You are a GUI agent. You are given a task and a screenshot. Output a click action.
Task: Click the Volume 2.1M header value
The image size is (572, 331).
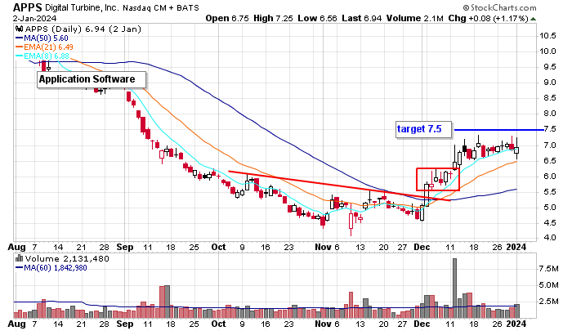(415, 18)
